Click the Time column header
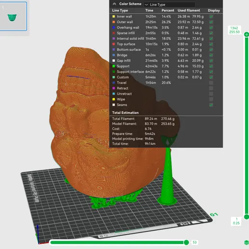 149,10
